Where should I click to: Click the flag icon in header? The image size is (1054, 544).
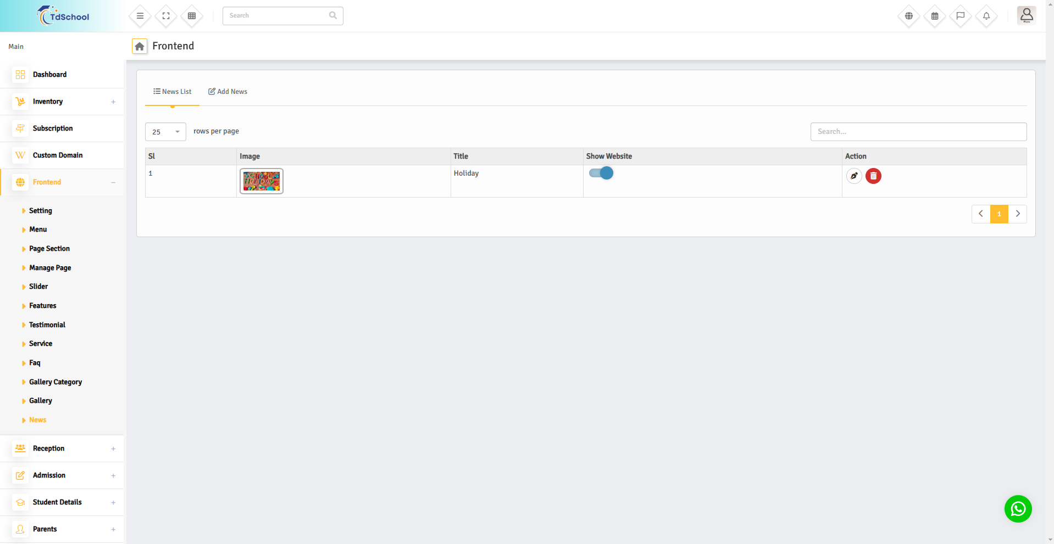click(x=961, y=16)
